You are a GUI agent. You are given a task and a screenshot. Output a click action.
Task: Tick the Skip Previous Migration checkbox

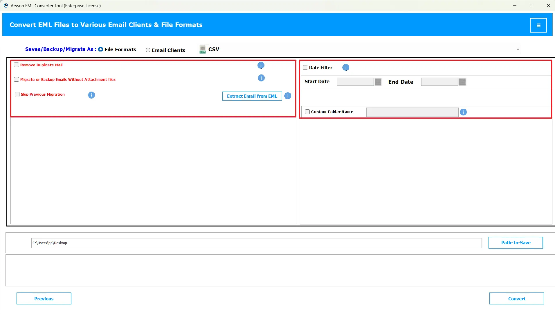(x=17, y=94)
